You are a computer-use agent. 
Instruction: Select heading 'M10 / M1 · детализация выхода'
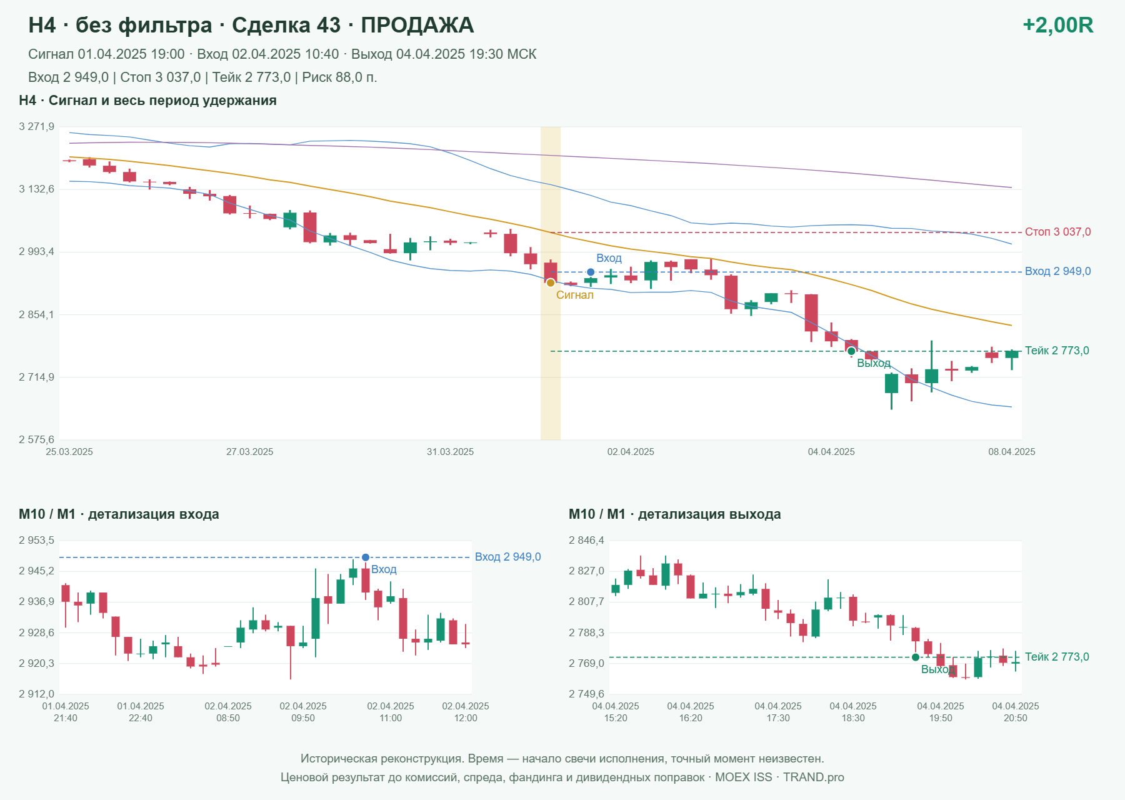[675, 514]
